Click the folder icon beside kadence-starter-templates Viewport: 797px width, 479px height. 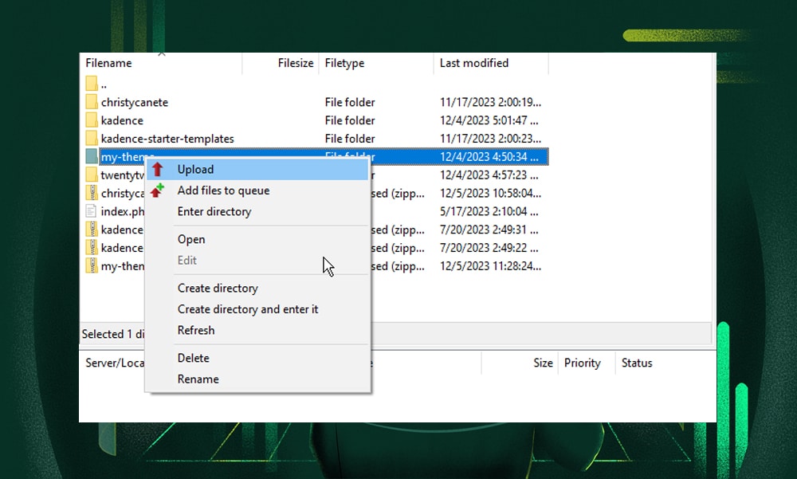pos(91,138)
